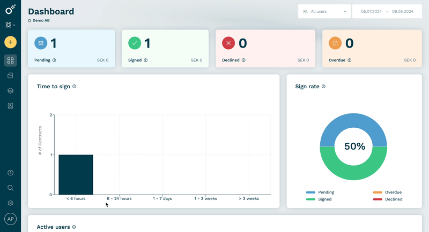Open the Dashboard grid icon in the sidebar
The height and width of the screenshot is (232, 429).
click(x=10, y=60)
